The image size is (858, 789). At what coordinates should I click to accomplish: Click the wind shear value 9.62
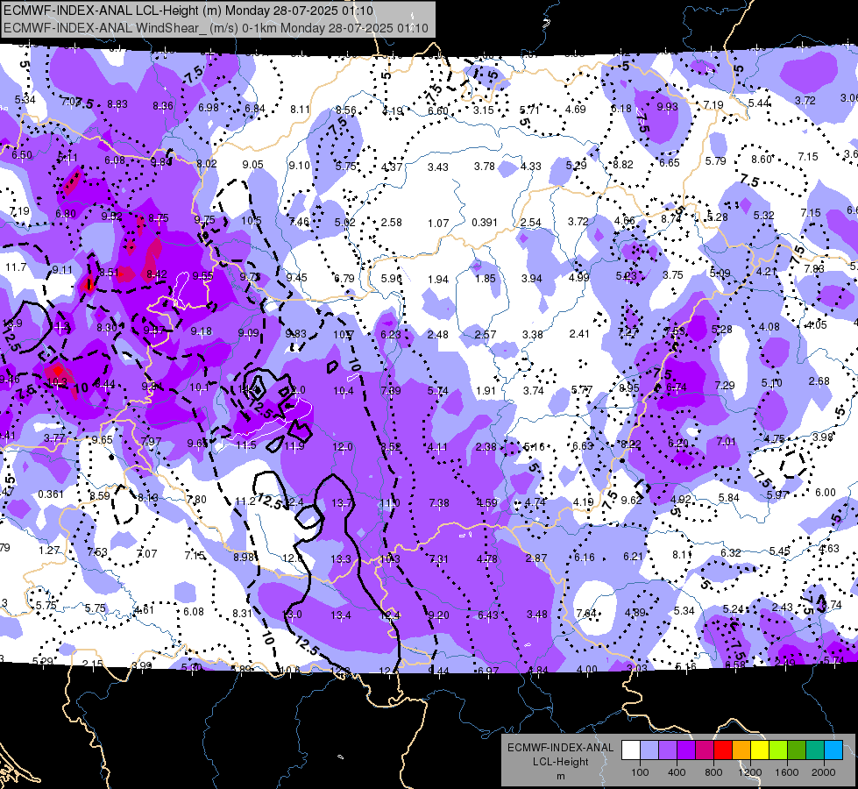[632, 500]
